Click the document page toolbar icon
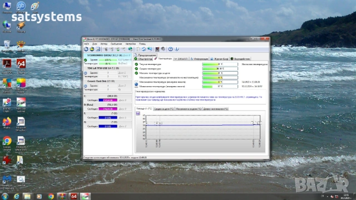 pos(138,49)
